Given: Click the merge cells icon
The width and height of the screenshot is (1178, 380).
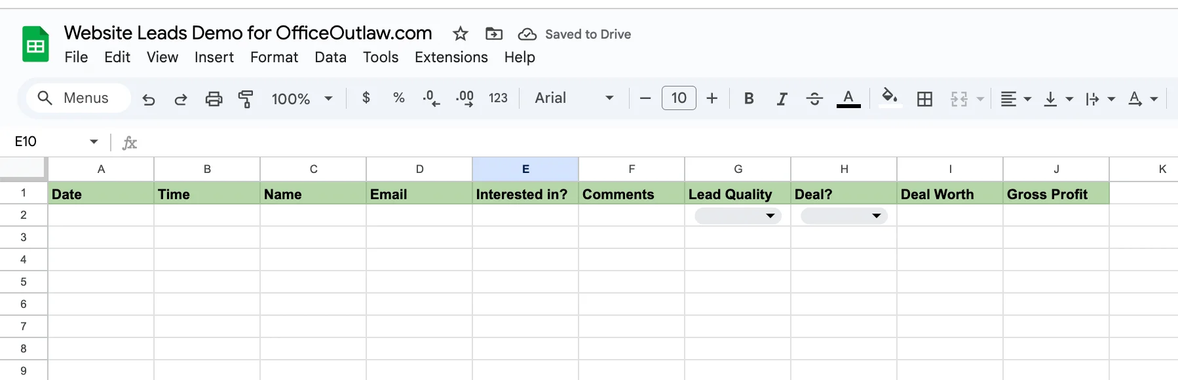Looking at the screenshot, I should click(x=959, y=99).
